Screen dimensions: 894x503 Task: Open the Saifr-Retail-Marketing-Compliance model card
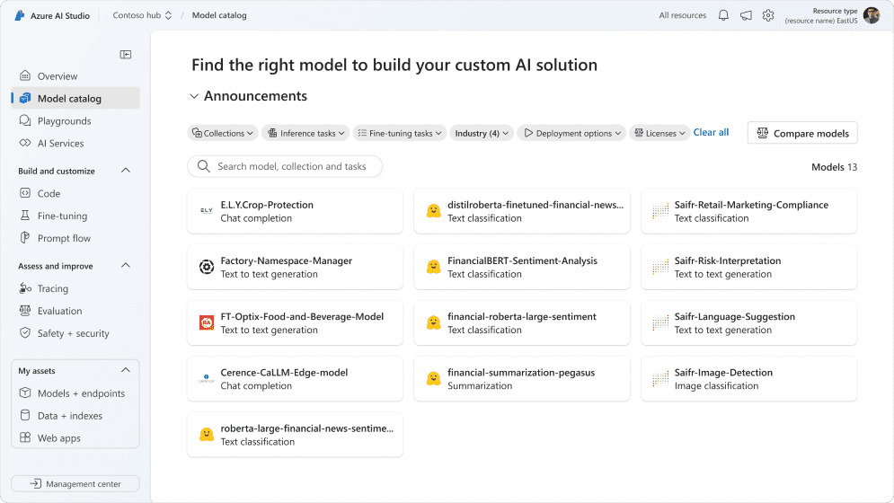point(748,211)
